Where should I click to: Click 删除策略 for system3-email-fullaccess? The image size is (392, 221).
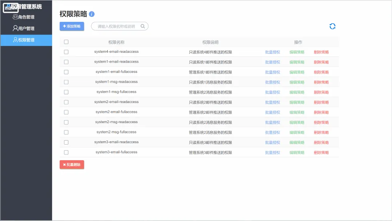coord(321,153)
